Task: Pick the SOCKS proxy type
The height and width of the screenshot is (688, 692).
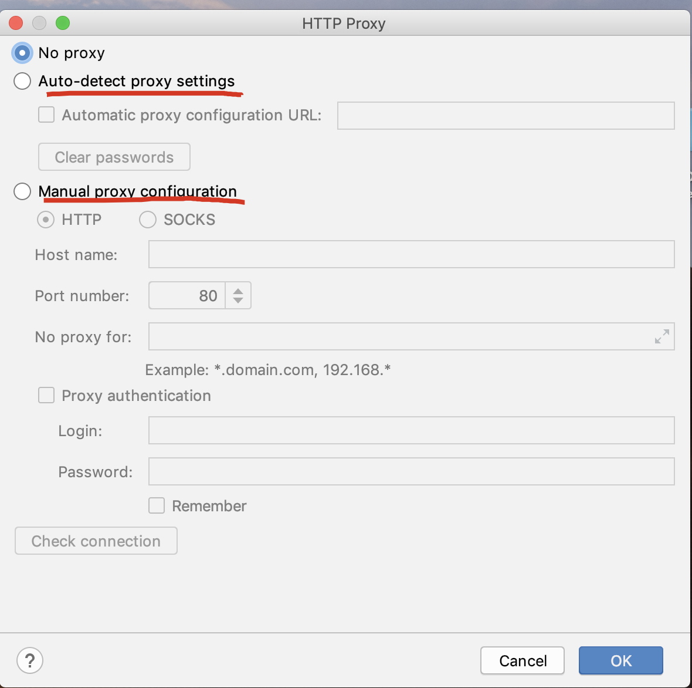Action: [148, 220]
